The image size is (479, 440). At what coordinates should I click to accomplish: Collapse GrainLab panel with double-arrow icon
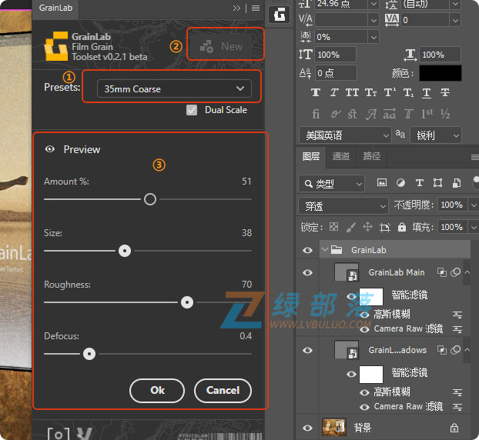[236, 8]
